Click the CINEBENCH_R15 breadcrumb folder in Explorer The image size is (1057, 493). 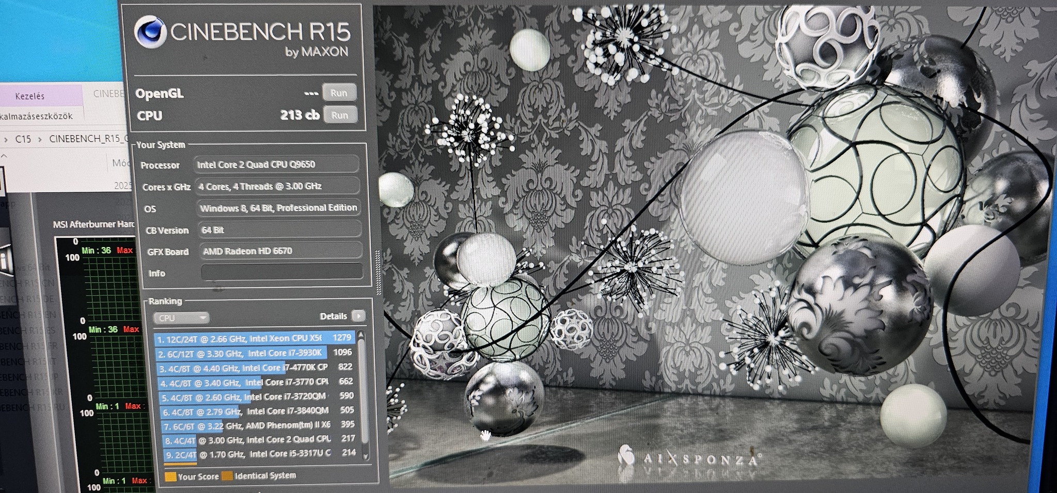[89, 139]
